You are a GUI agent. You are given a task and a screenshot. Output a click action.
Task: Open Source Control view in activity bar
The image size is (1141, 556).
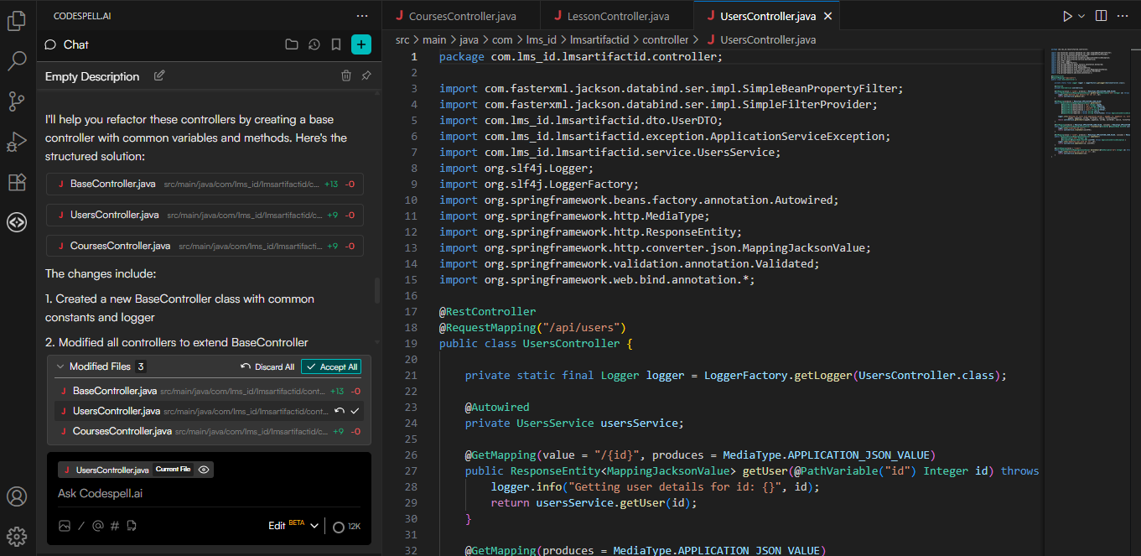coord(17,101)
